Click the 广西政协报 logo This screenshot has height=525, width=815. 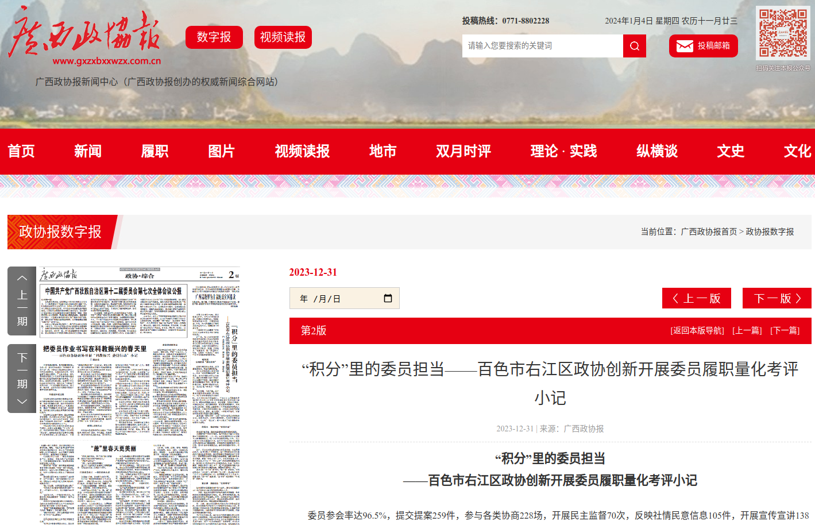click(84, 36)
